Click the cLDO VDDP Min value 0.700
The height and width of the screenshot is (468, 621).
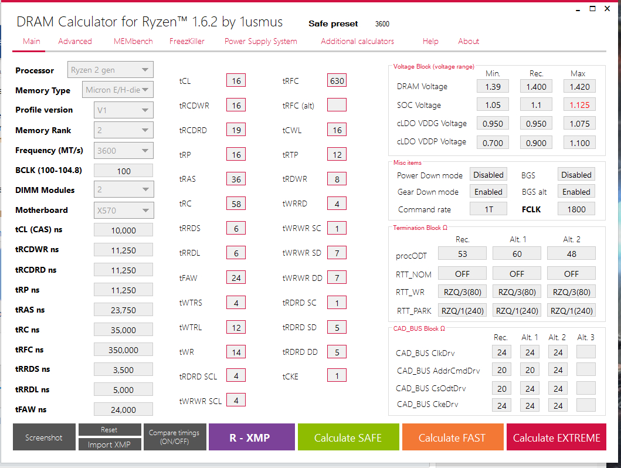pos(493,143)
